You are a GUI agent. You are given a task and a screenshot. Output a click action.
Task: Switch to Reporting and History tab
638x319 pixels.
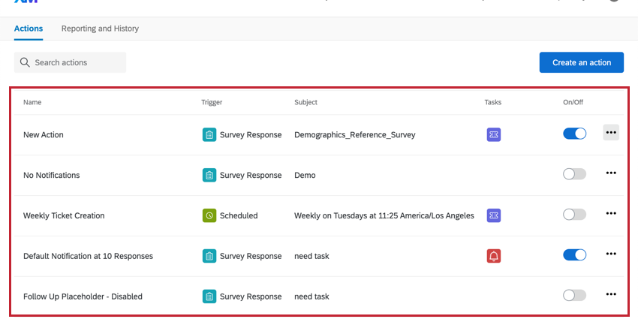100,29
